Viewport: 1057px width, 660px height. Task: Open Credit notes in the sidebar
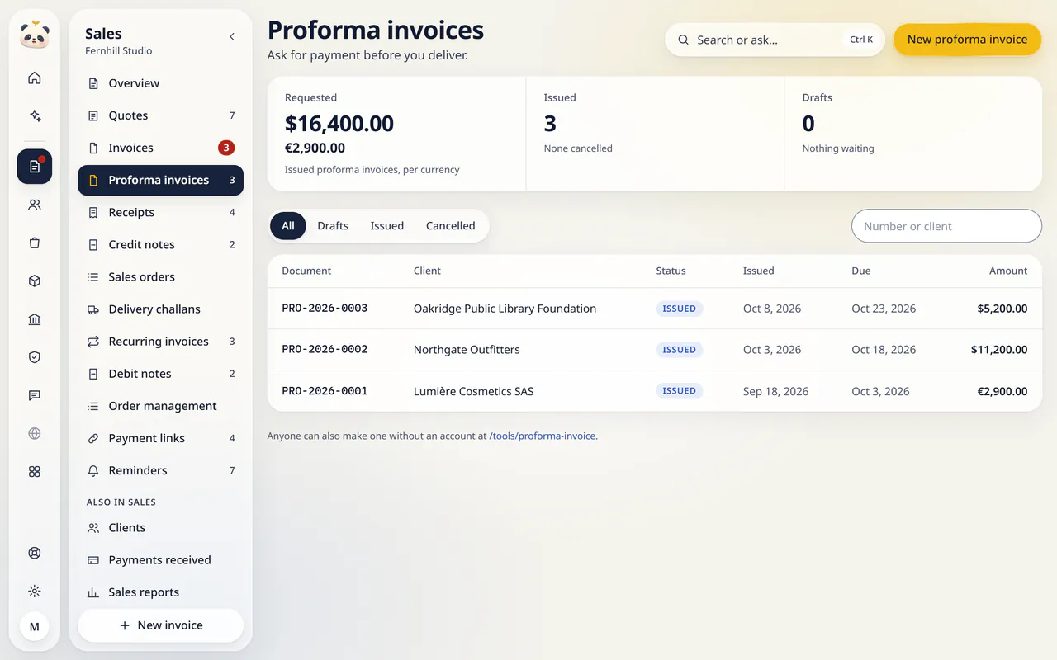pyautogui.click(x=160, y=244)
